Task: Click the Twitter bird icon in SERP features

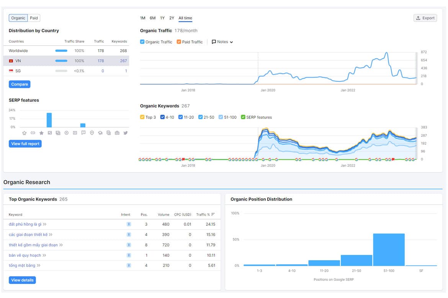Action: coord(126,133)
